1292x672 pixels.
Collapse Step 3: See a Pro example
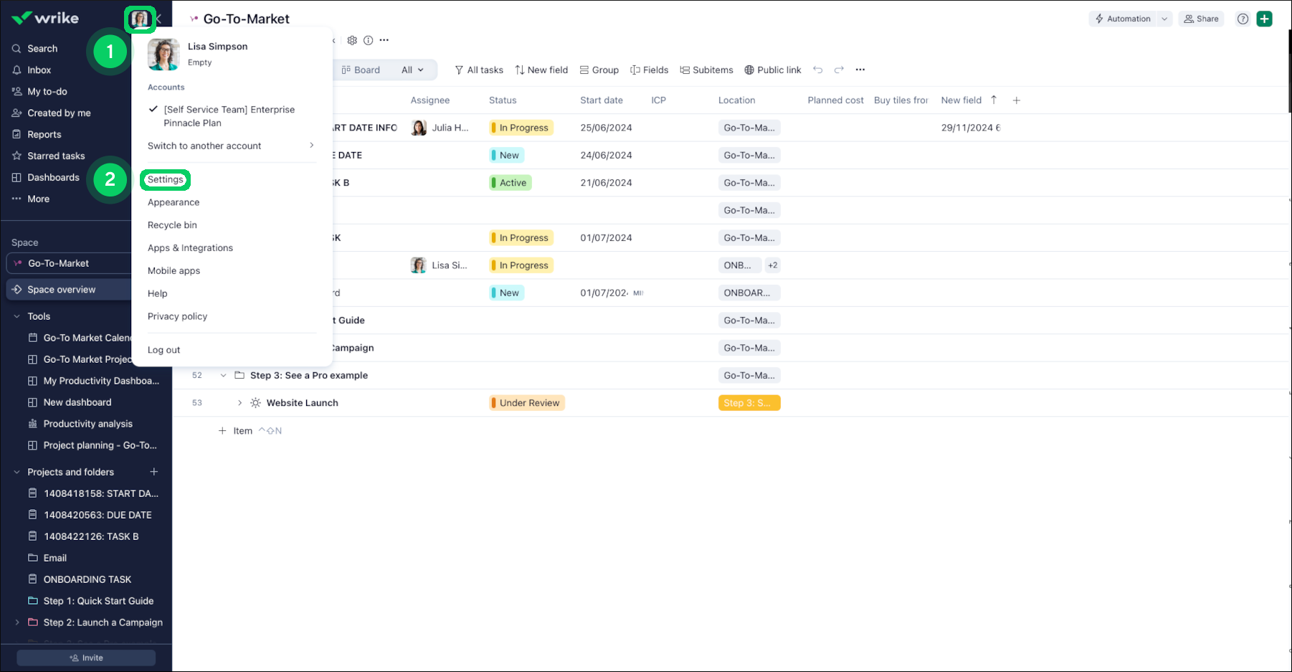[224, 376]
